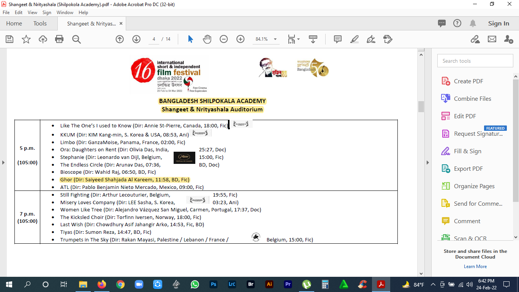
Task: Open the fit page options dropdown
Action: (x=294, y=39)
